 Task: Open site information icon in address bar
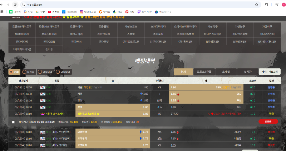[24, 5]
